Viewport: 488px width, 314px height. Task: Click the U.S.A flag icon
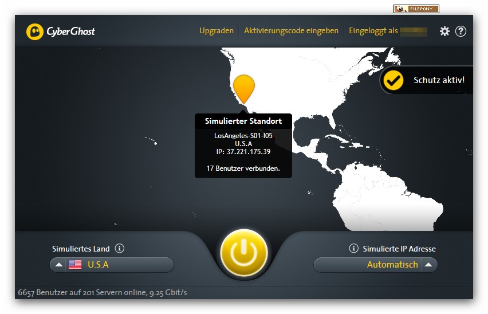tap(75, 265)
